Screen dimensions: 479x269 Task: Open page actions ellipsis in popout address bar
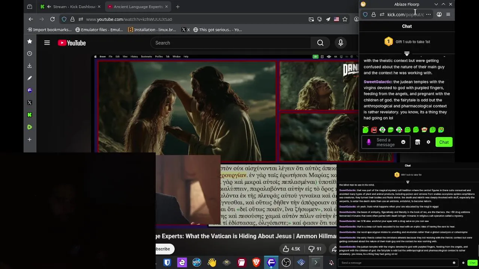428,15
